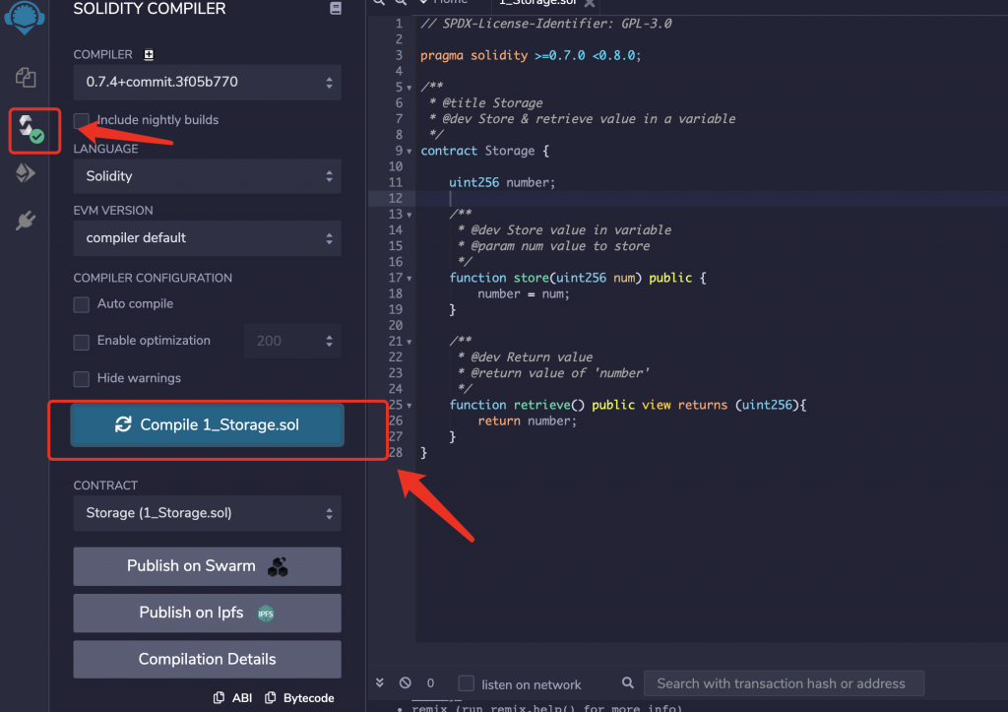1008x712 pixels.
Task: Click the IPFS badge icon
Action: (x=266, y=614)
